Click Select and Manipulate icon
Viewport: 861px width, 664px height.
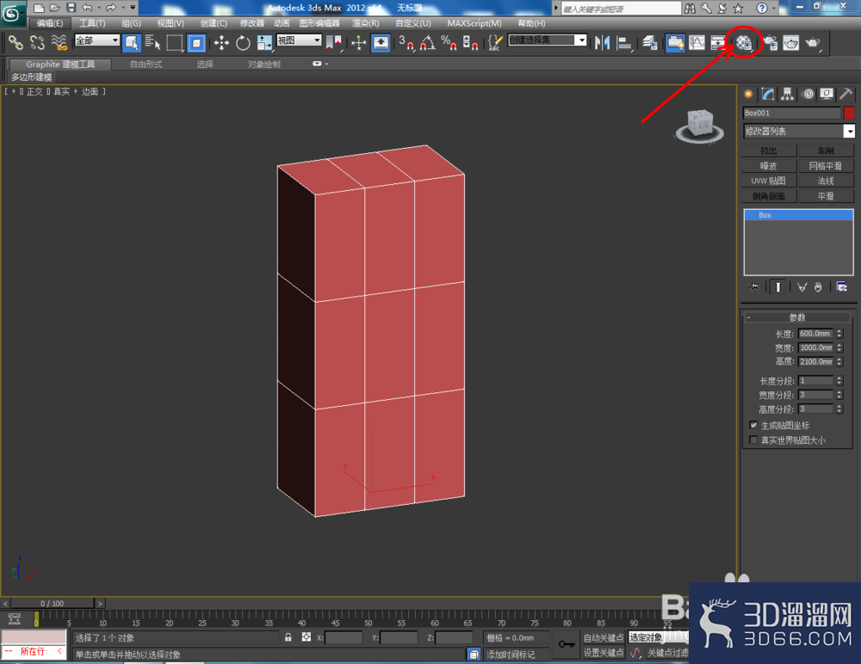(358, 43)
